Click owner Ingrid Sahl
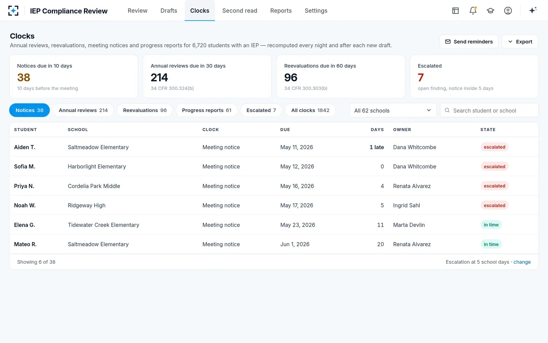The image size is (548, 343). click(x=406, y=205)
